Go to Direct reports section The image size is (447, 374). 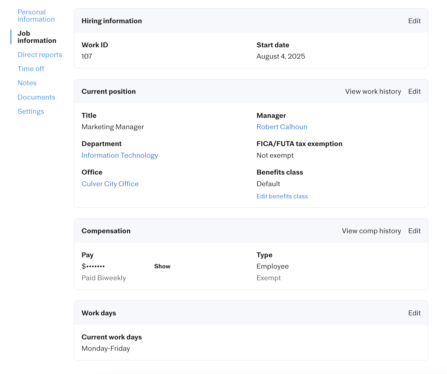[x=40, y=55]
